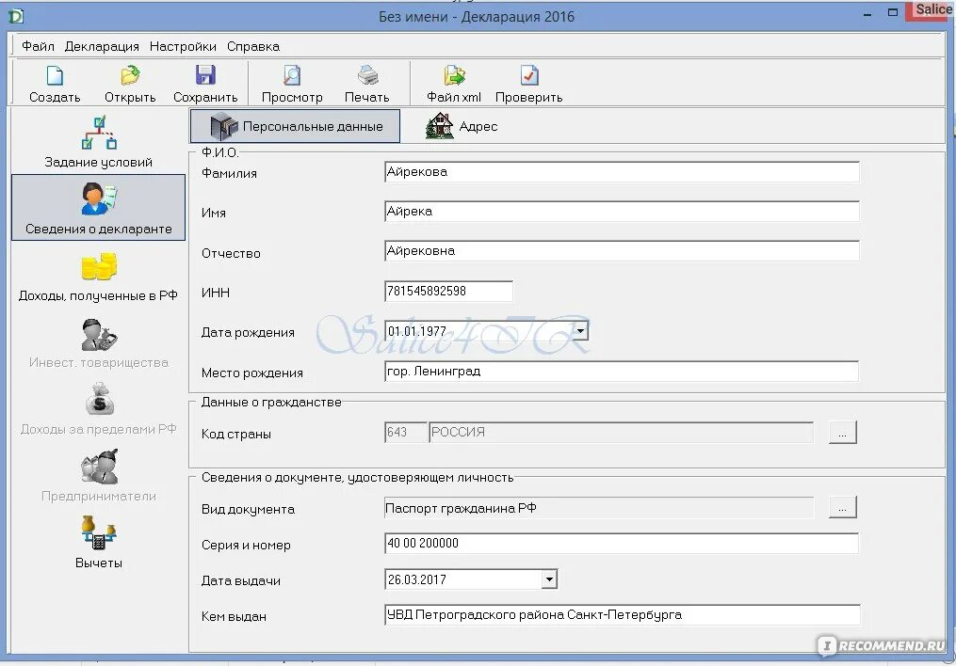Viewport: 956px width, 666px height.
Task: Minimize the Декларация 2016 window
Action: tap(867, 15)
